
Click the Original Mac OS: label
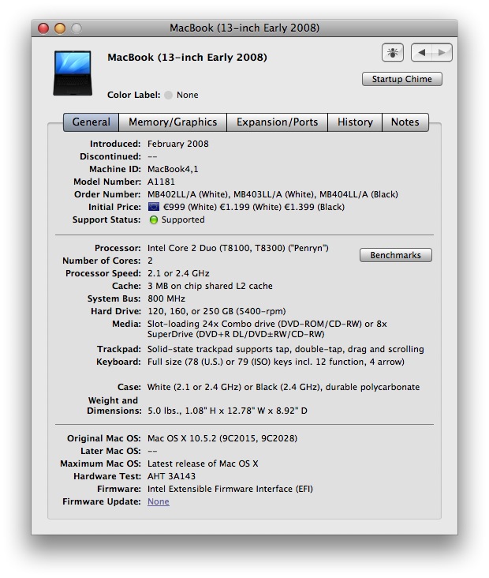pyautogui.click(x=104, y=438)
